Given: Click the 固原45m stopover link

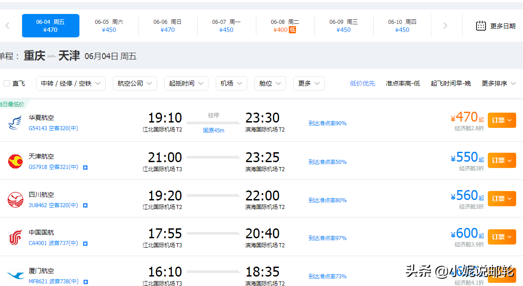Looking at the screenshot, I should click(x=213, y=131).
